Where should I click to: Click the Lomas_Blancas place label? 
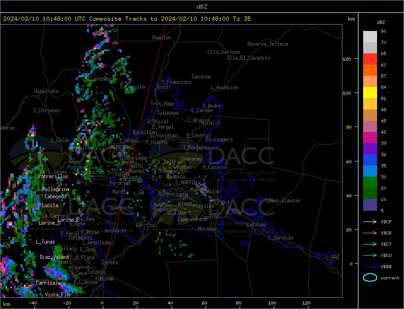[283, 200]
